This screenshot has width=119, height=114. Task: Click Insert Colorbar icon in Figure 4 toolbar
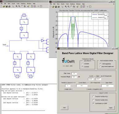81,7
